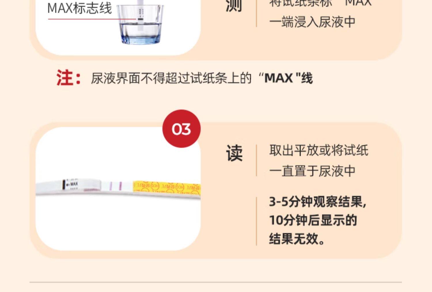432x292 pixels.
Task: Click the bold “MAX”线 text in the note
Action: coord(288,78)
